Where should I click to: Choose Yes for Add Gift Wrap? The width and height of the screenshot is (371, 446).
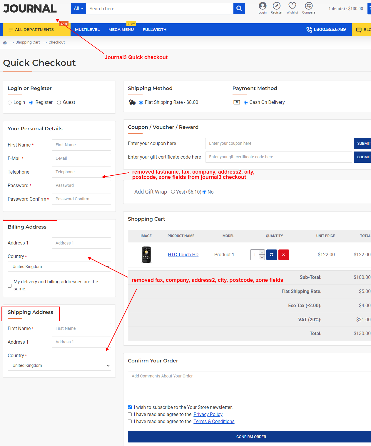173,192
